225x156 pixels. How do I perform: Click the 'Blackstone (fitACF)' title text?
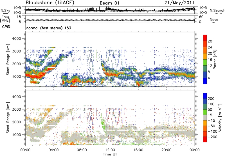pos(50,3)
